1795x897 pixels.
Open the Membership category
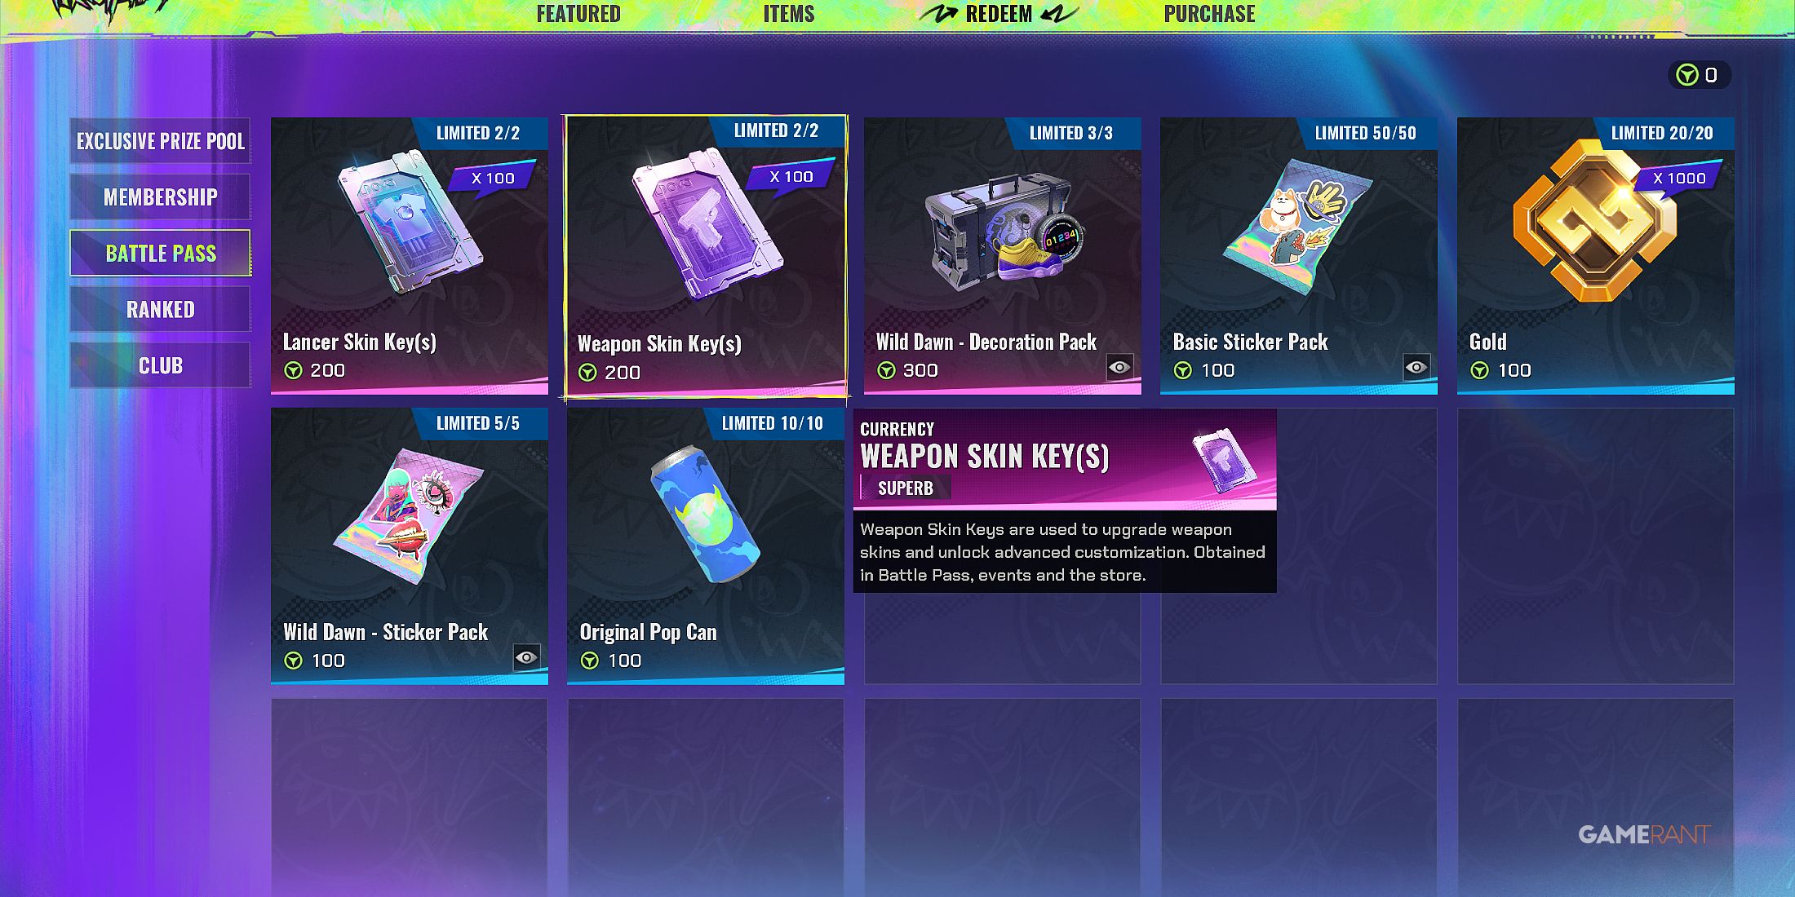click(161, 197)
